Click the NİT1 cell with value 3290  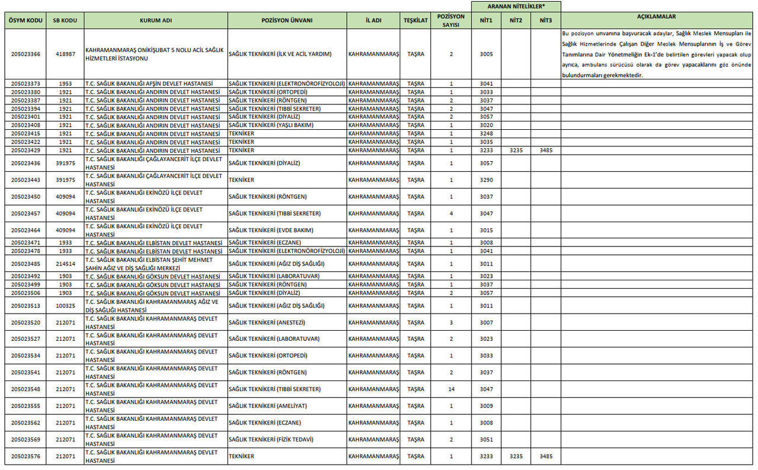[x=486, y=180]
